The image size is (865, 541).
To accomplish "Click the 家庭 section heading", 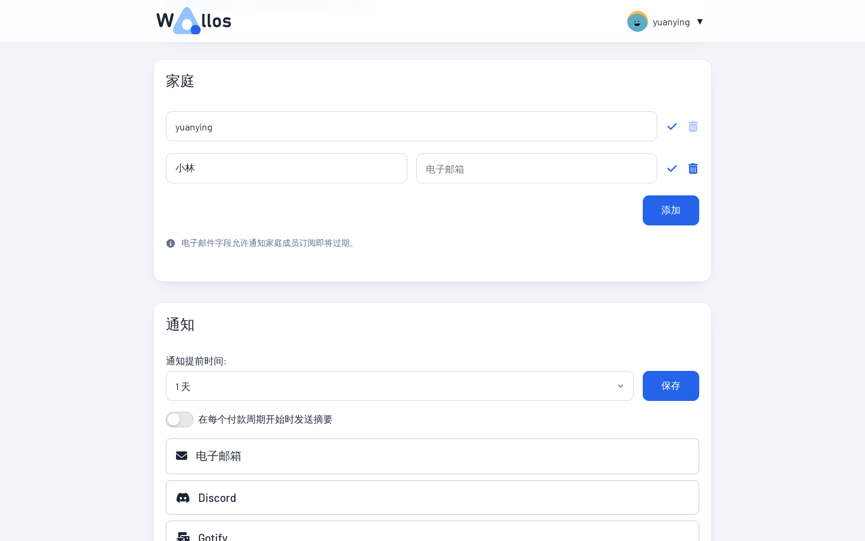I will point(180,81).
